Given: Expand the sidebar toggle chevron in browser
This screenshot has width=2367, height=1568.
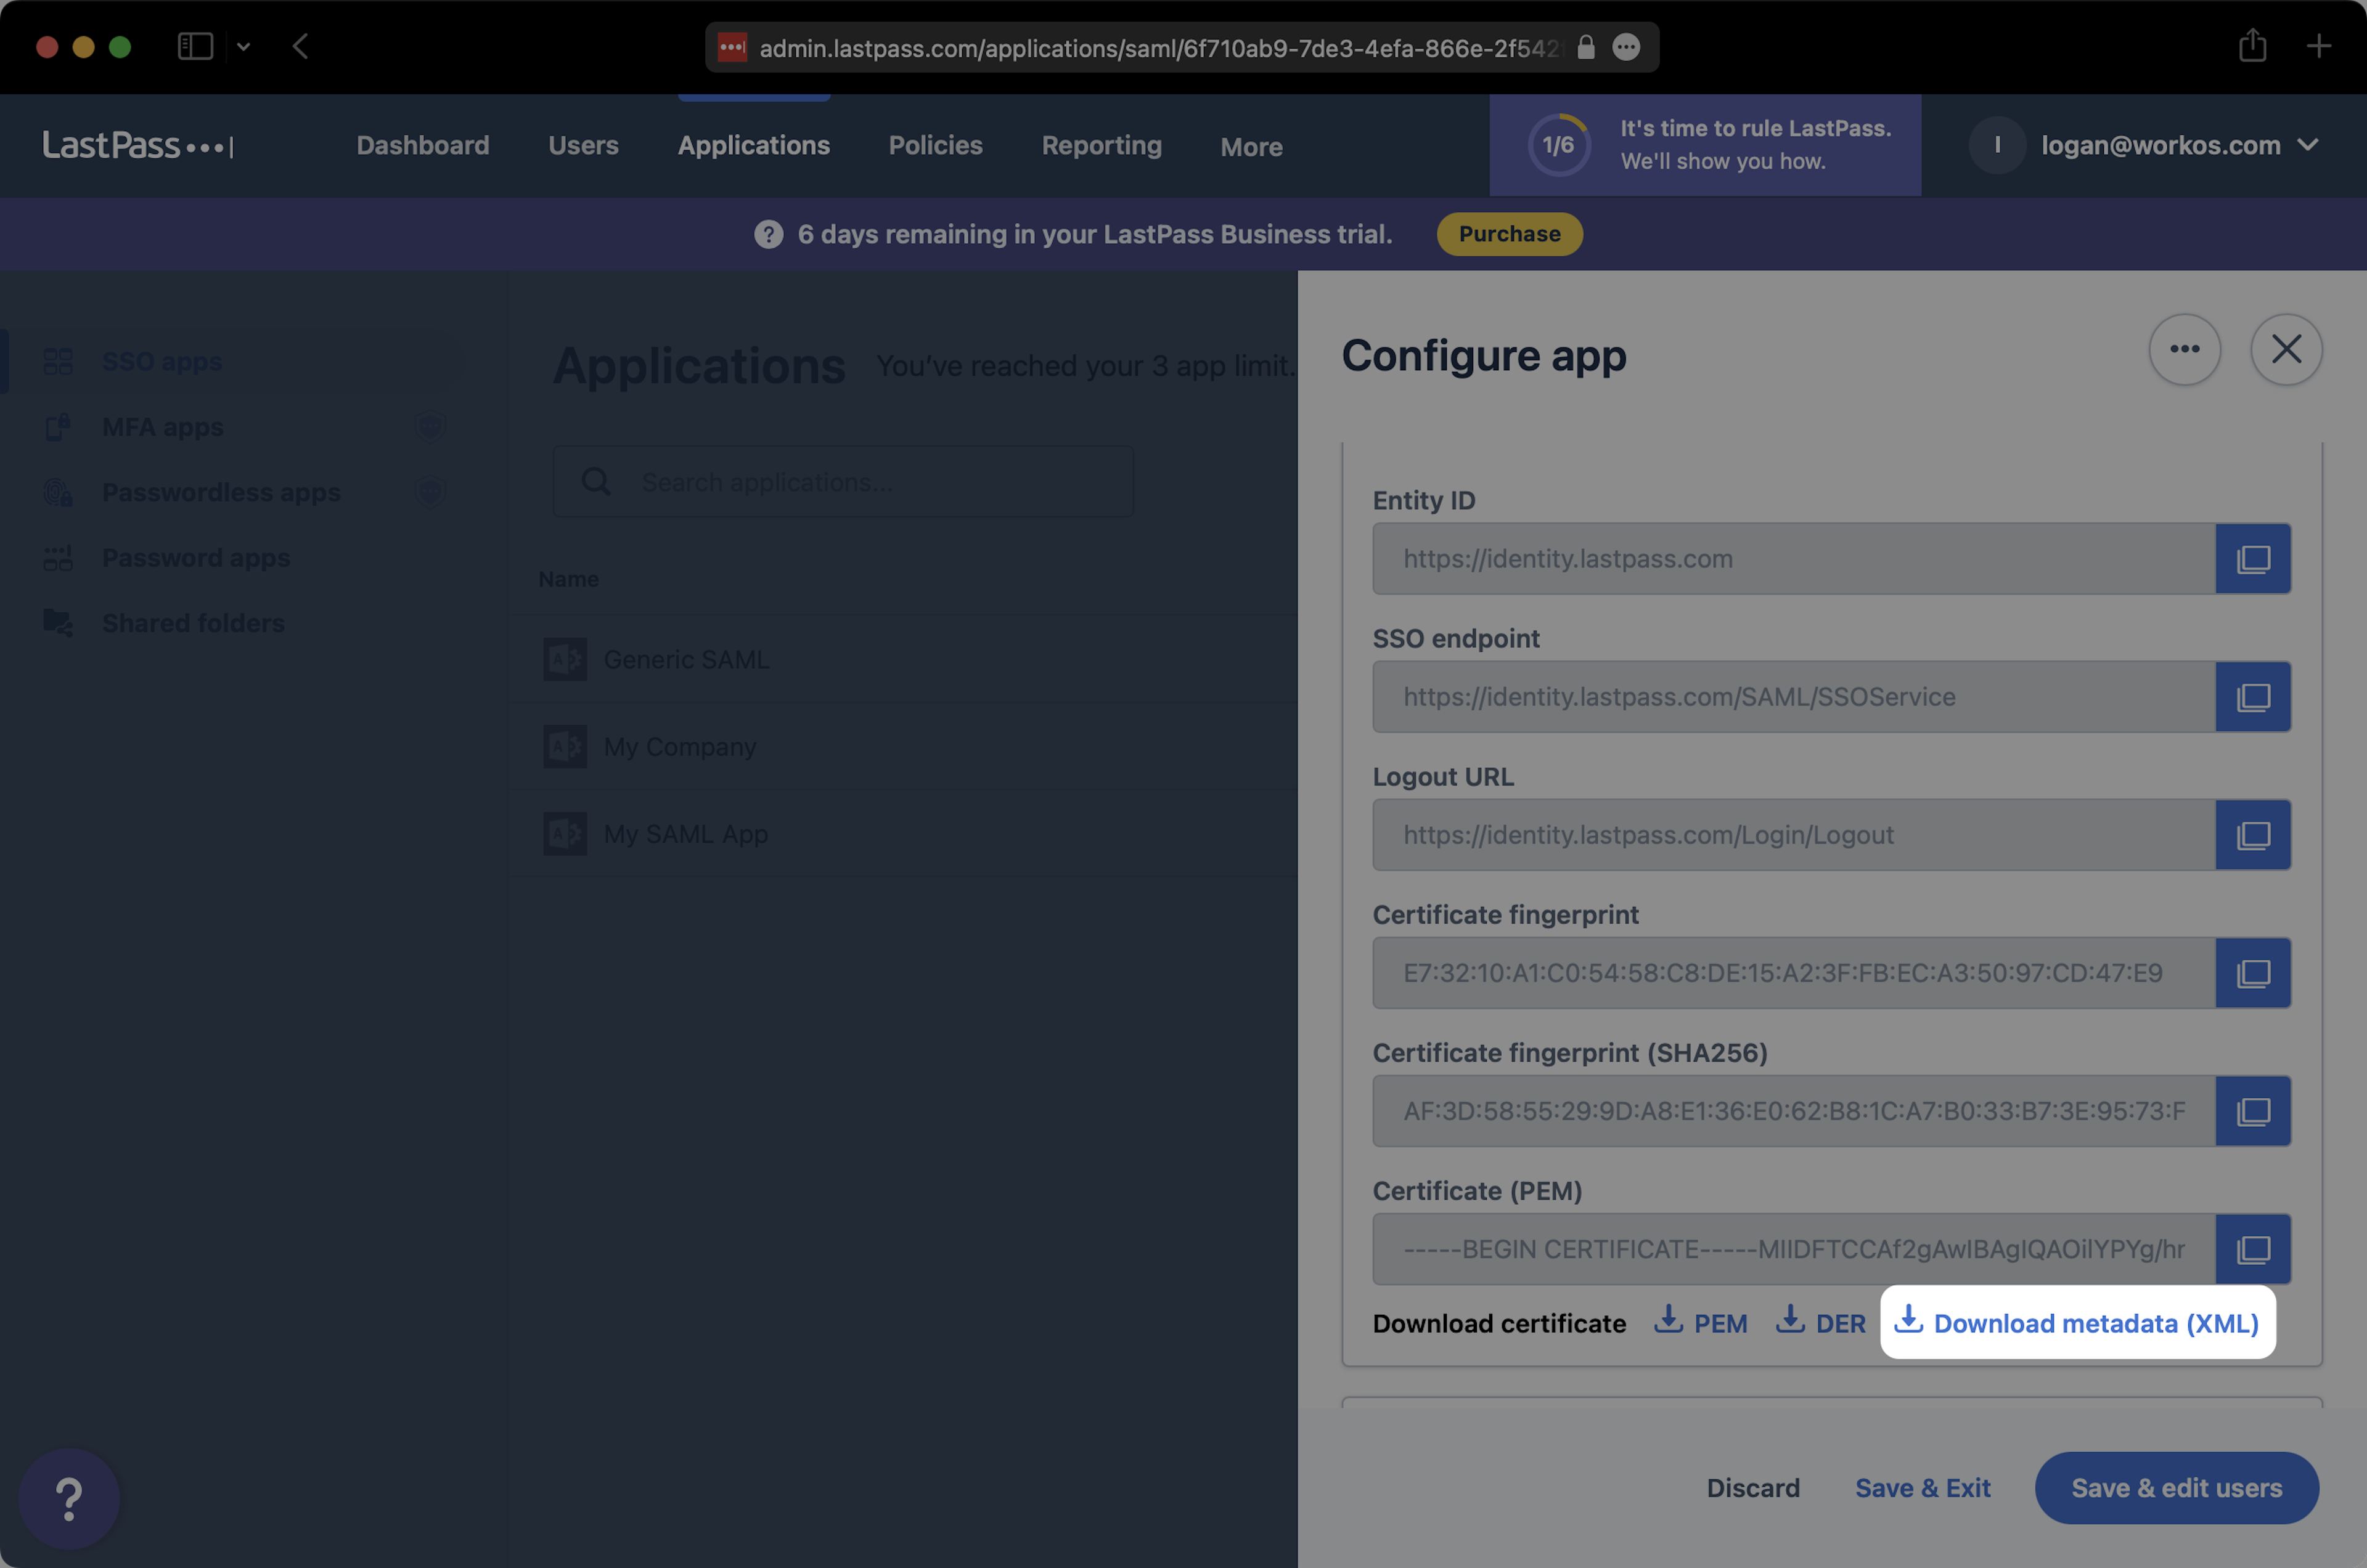Looking at the screenshot, I should coord(243,46).
